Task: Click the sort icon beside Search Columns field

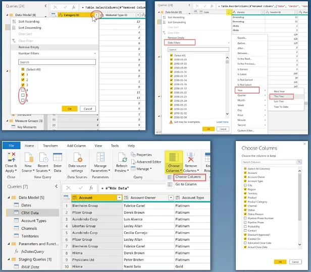Action: coord(299,162)
